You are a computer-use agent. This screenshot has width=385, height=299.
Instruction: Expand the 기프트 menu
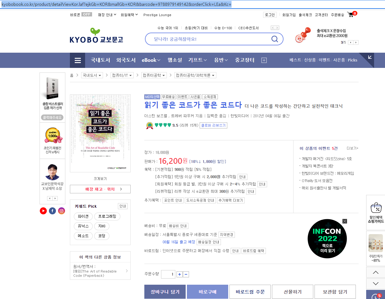198,60
